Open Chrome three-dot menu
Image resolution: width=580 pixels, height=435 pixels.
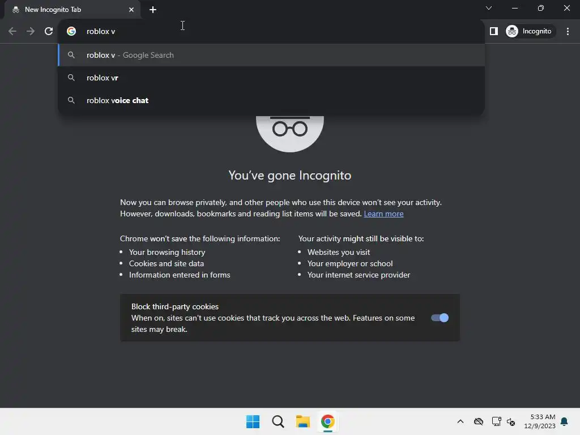coord(568,32)
